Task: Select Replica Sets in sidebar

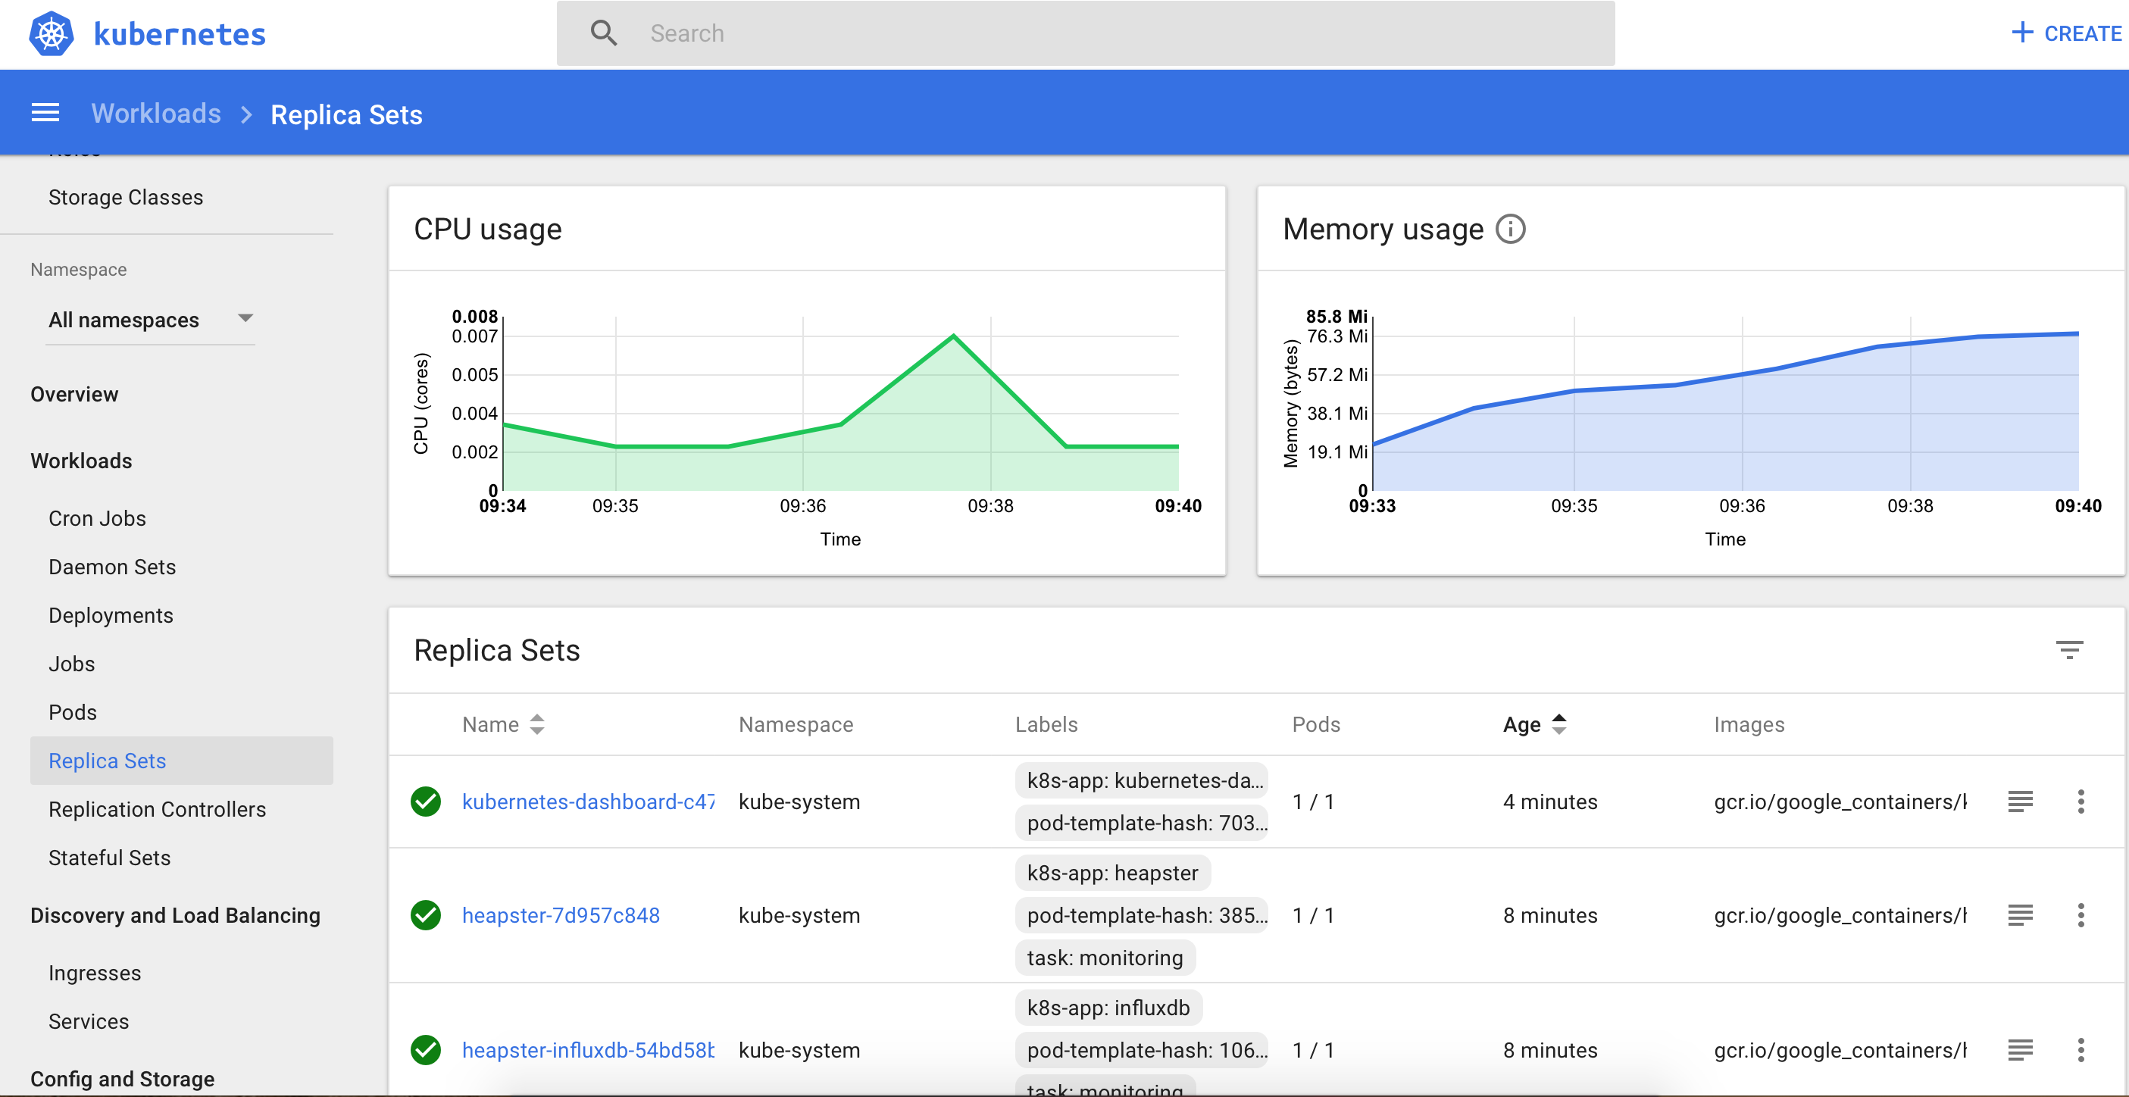Action: coord(182,761)
